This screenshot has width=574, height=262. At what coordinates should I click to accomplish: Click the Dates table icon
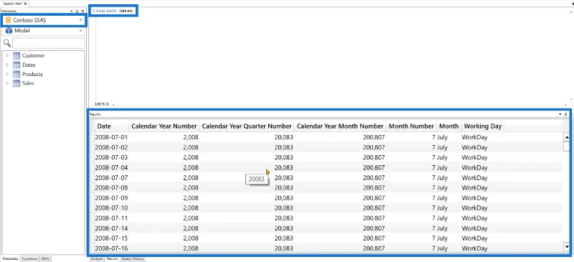point(17,65)
